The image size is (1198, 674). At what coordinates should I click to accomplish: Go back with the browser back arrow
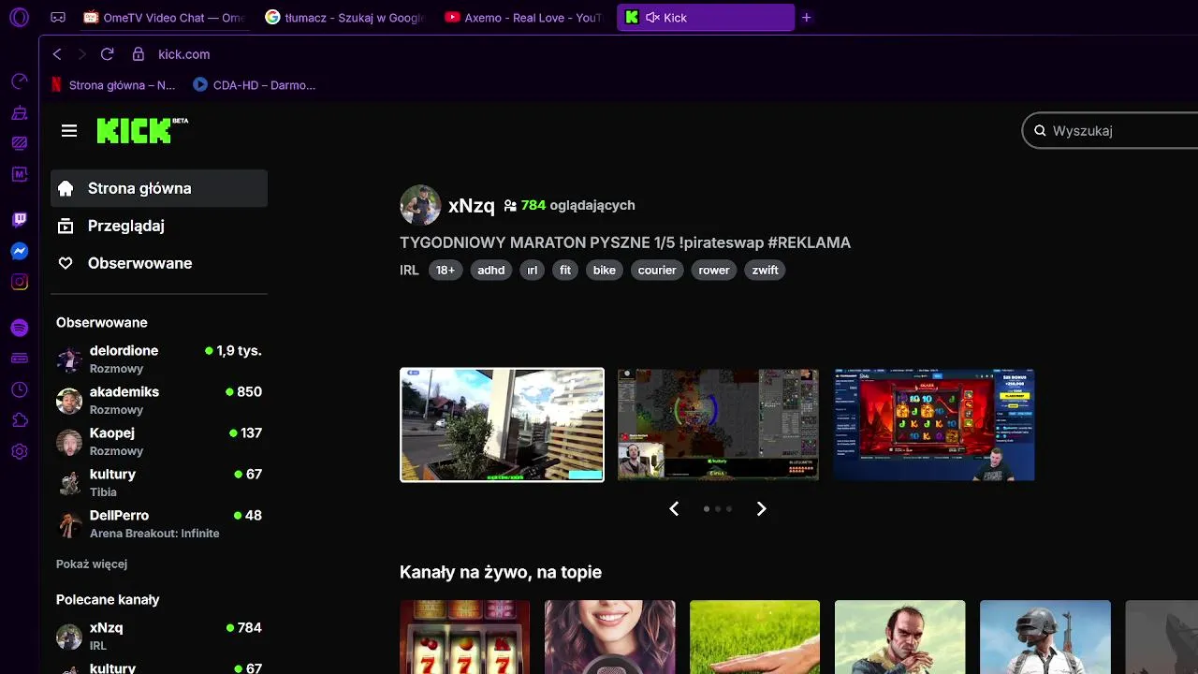tap(57, 54)
